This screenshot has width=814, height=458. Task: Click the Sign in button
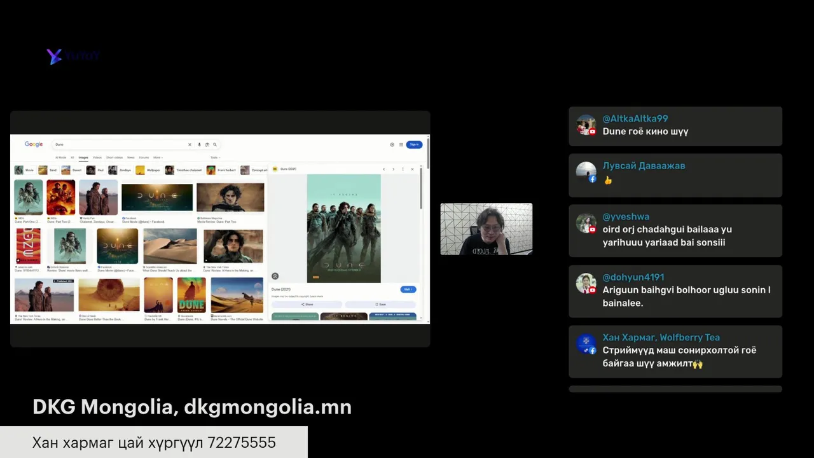(x=414, y=144)
